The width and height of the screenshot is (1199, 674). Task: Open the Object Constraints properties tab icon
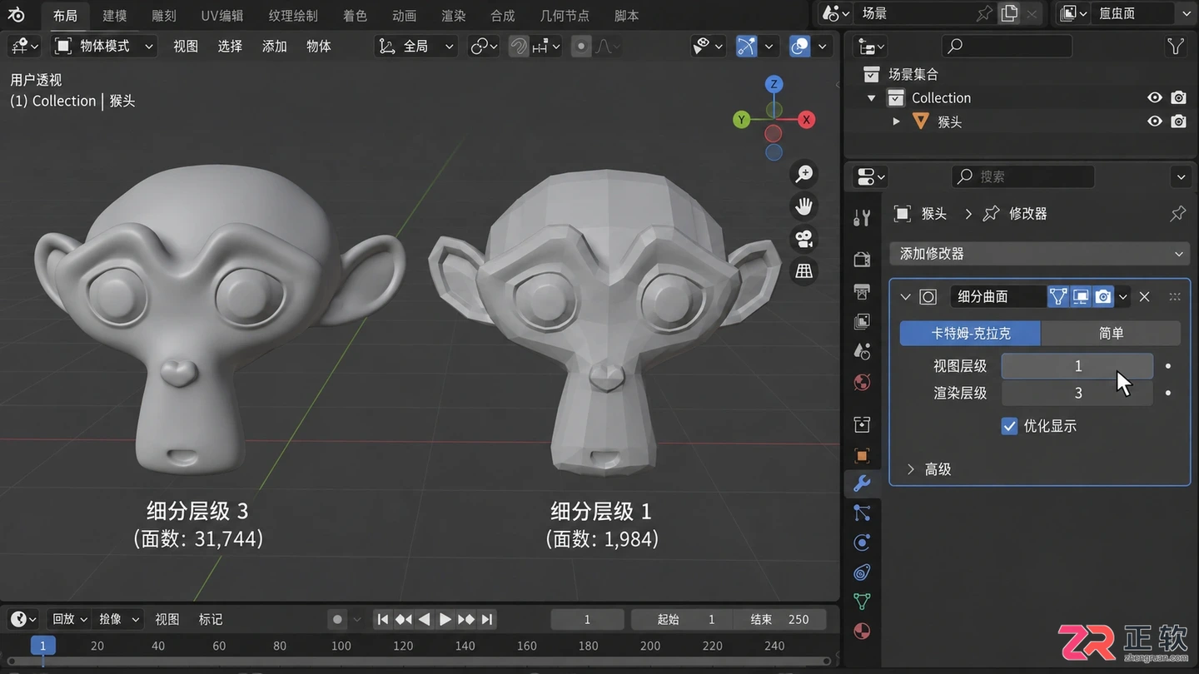[x=862, y=572]
